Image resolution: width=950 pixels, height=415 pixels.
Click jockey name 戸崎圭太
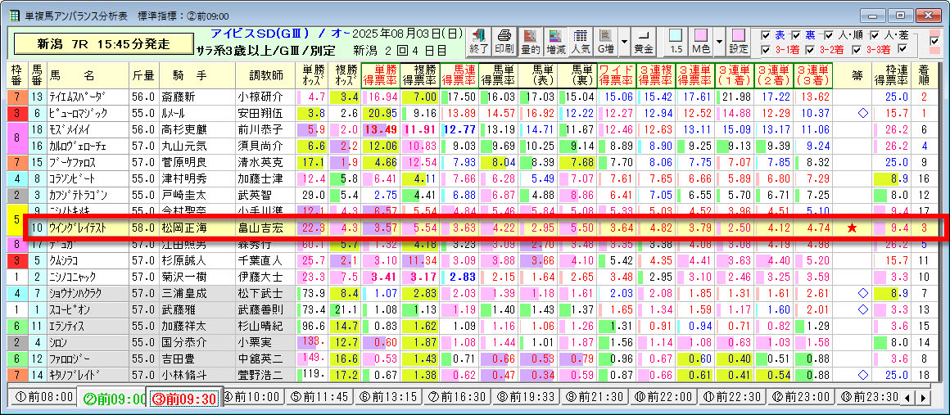click(x=183, y=195)
